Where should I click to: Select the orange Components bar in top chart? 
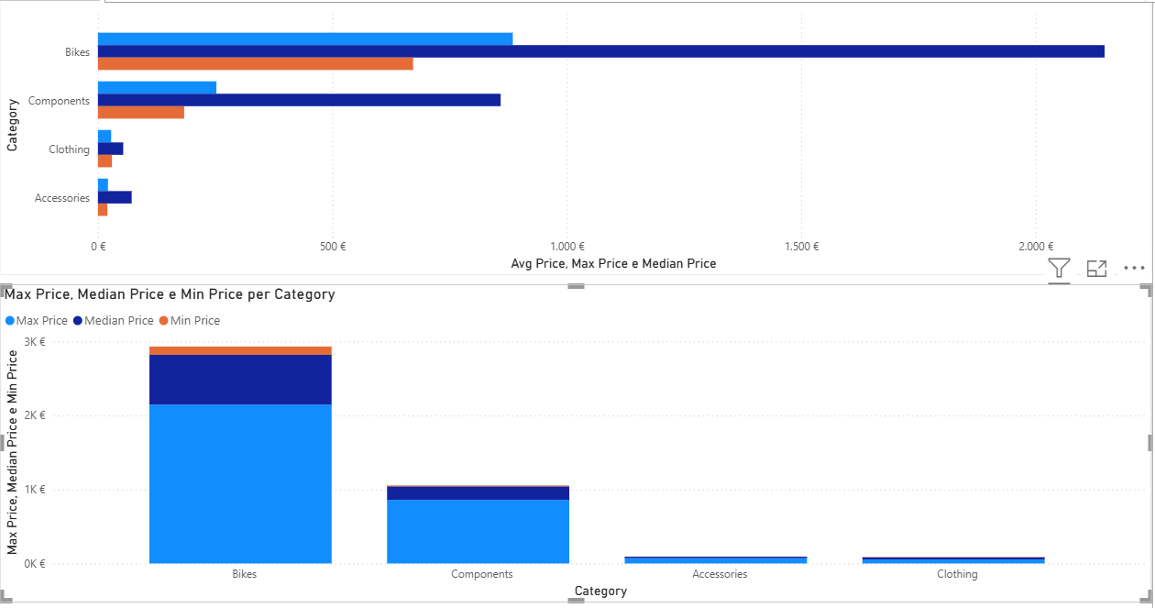point(141,112)
